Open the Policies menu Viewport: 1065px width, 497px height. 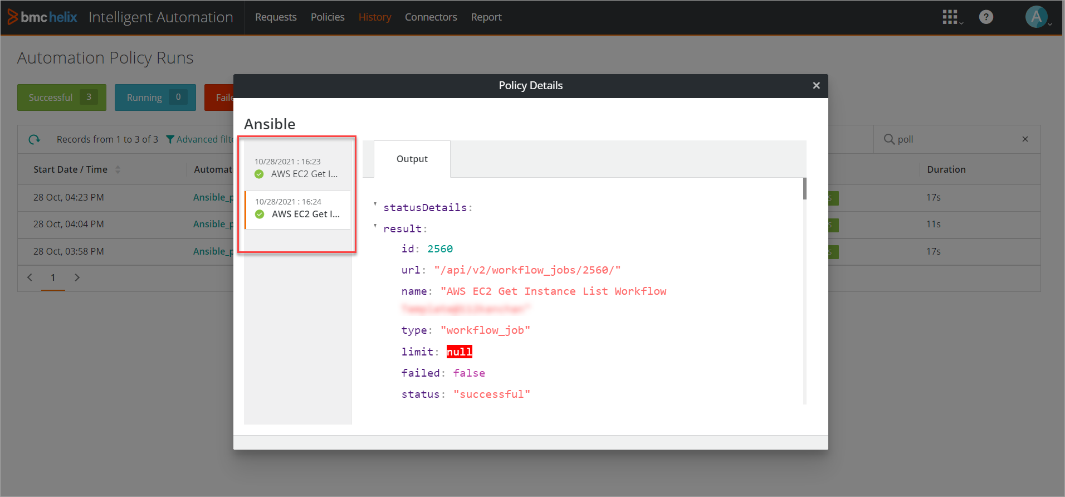tap(328, 17)
